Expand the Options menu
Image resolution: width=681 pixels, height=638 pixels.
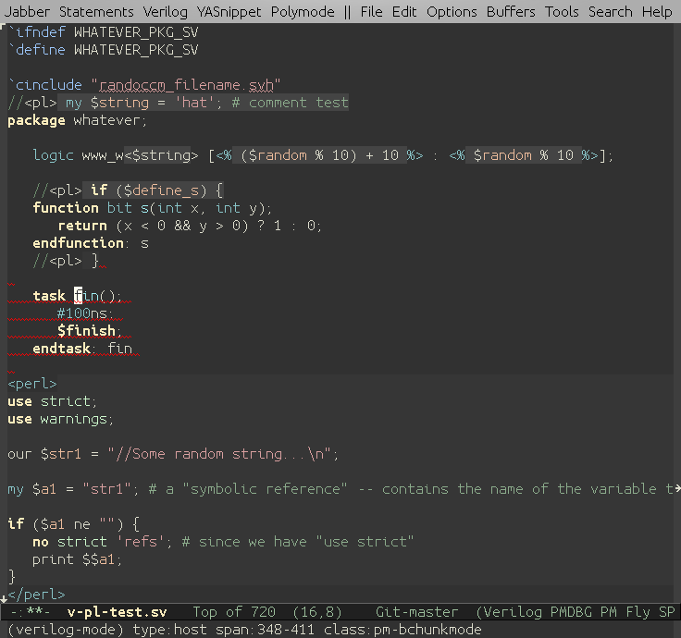(x=452, y=12)
